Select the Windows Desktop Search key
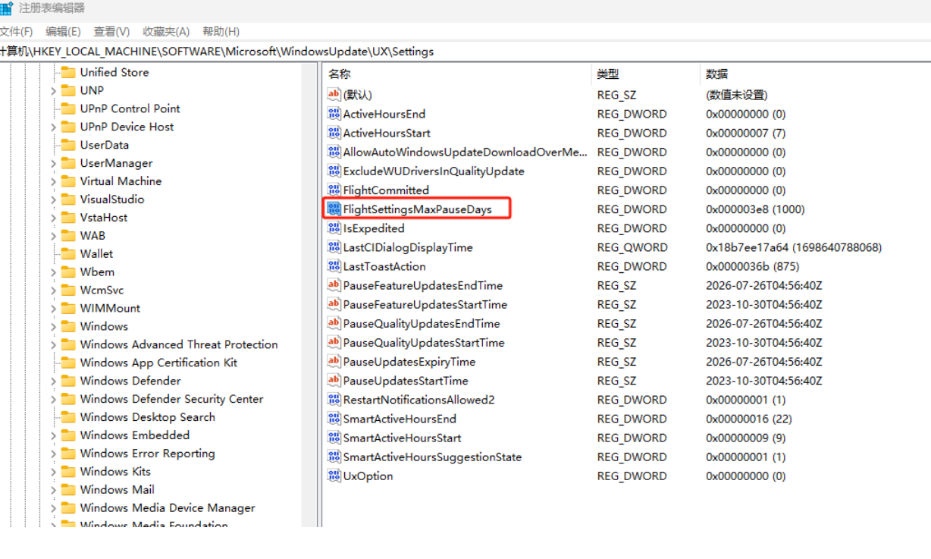 point(147,417)
